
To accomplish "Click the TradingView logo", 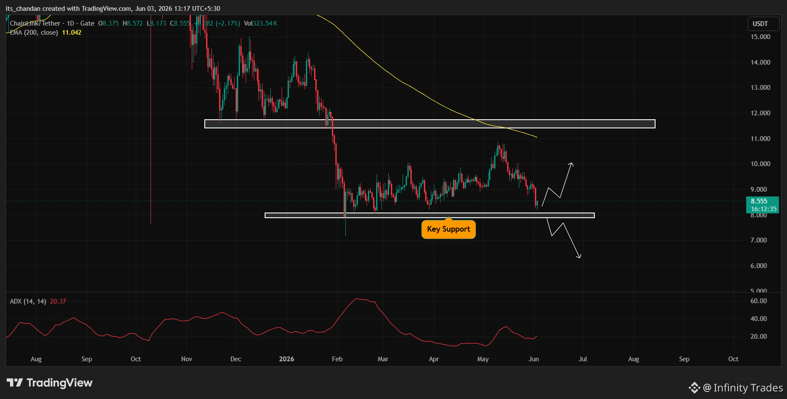I will click(x=49, y=383).
